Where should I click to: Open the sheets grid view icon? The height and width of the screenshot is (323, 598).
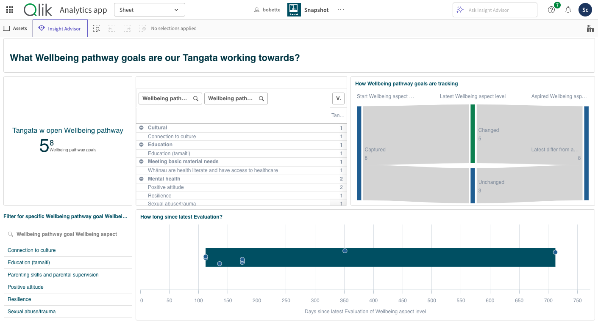coord(590,28)
